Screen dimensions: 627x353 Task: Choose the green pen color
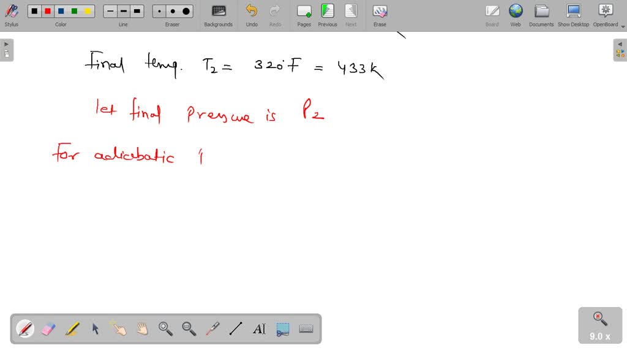75,10
